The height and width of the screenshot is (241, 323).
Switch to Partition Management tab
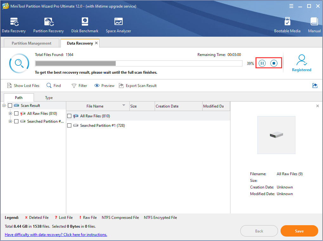(31, 43)
